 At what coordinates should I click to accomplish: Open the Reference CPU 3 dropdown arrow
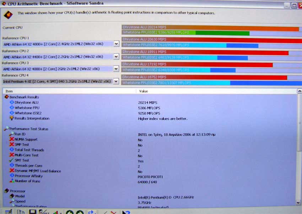pos(116,69)
